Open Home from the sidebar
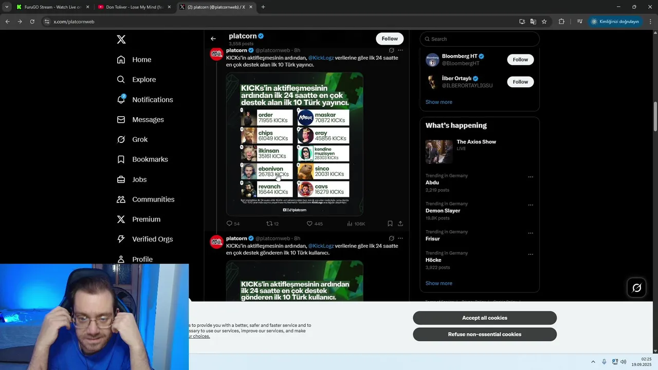Screen dimensions: 658x370 click(134, 60)
